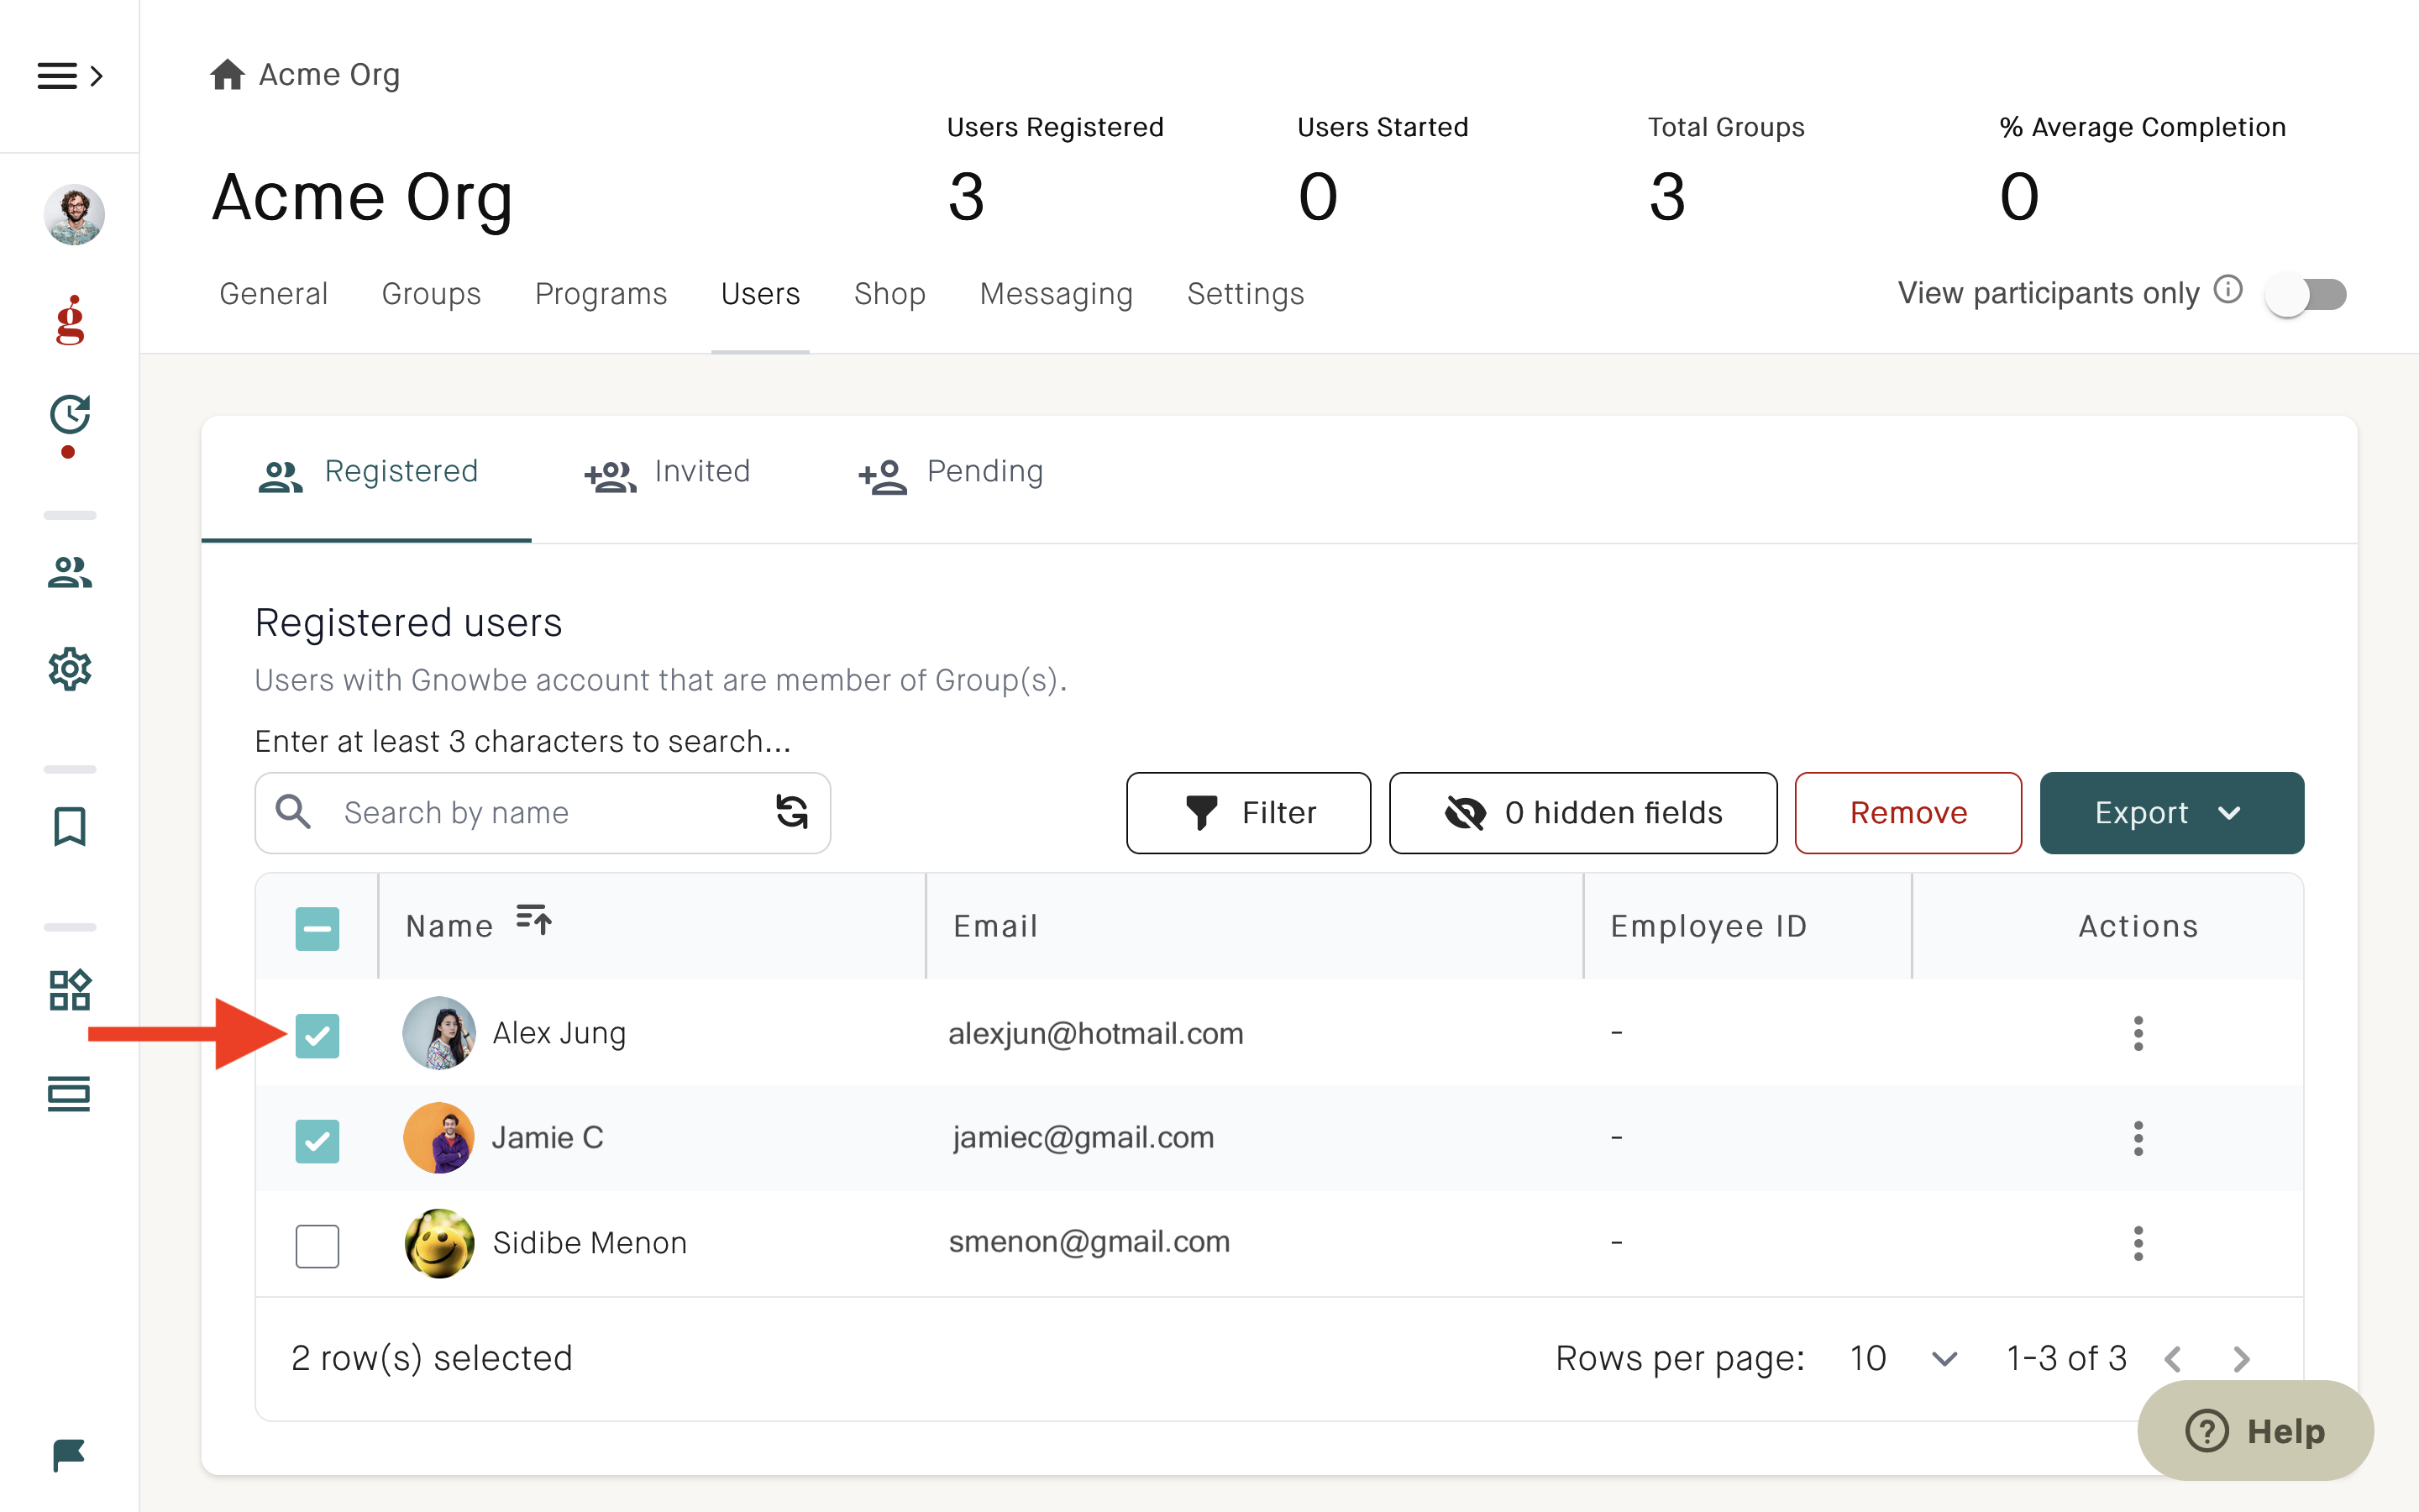The image size is (2419, 1512).
Task: Open the Export dropdown
Action: (x=2171, y=813)
